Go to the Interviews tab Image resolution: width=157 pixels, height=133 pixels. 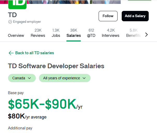point(111,33)
